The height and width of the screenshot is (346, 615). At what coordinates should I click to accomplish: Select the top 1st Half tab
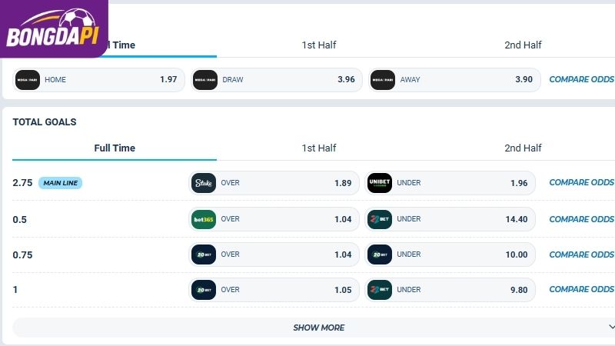(x=318, y=45)
